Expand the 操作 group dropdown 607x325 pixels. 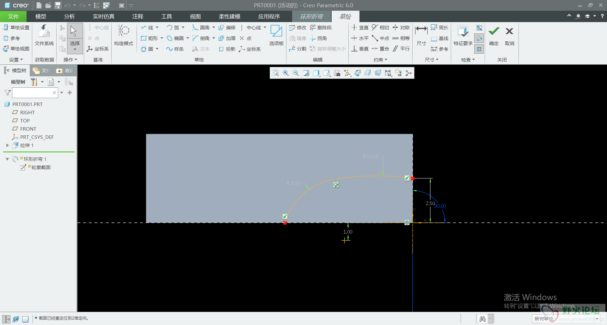click(x=70, y=60)
